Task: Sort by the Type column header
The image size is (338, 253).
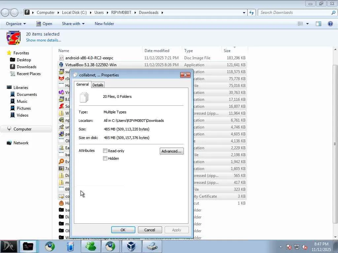Action: point(202,50)
